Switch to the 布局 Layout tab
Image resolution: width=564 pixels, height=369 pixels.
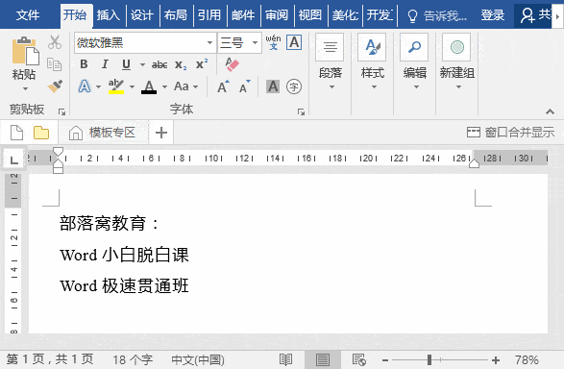(176, 15)
